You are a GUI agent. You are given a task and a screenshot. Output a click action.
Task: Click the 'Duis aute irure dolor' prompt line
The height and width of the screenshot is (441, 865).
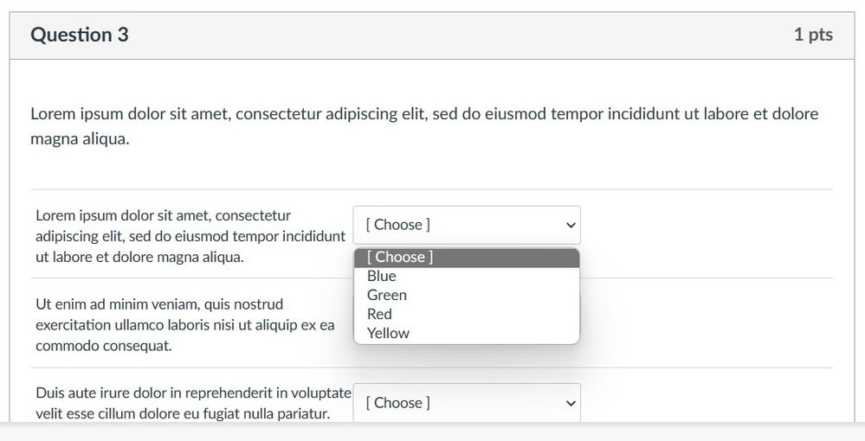[x=193, y=393]
